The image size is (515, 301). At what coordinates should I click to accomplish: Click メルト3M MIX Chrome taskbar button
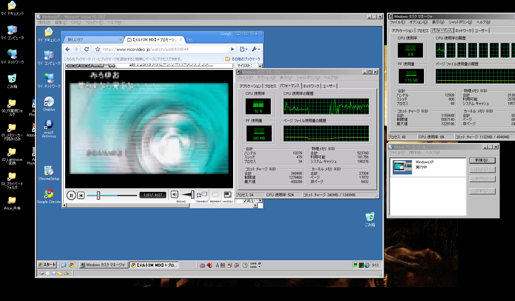(154, 265)
